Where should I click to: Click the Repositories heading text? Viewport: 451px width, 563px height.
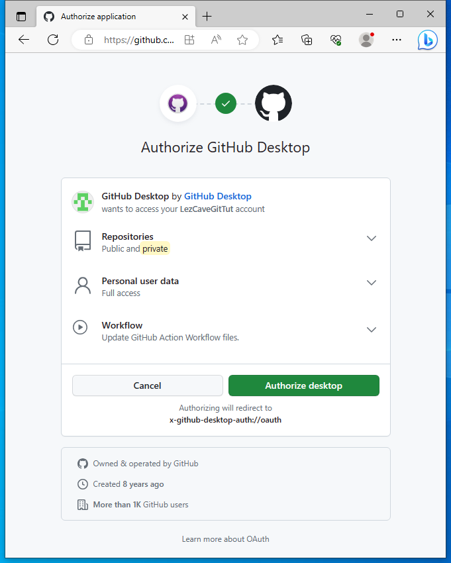[127, 236]
